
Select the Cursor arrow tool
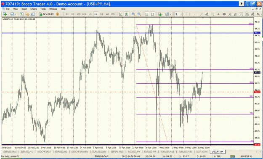pyautogui.click(x=176, y=14)
